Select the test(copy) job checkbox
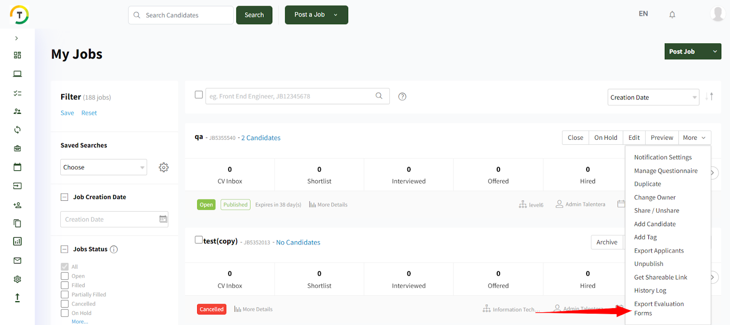This screenshot has height=325, width=730. pyautogui.click(x=198, y=240)
